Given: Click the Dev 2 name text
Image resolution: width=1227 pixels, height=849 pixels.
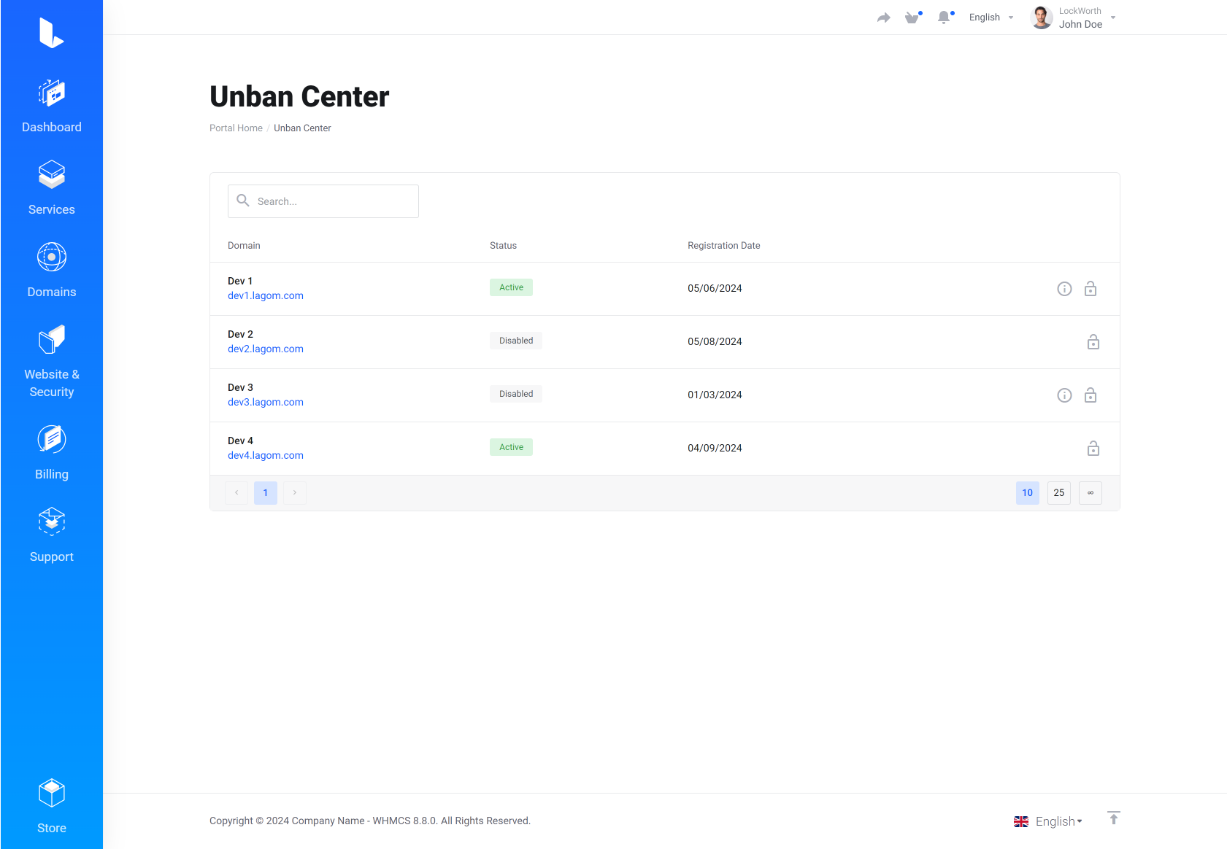Looking at the screenshot, I should point(240,334).
